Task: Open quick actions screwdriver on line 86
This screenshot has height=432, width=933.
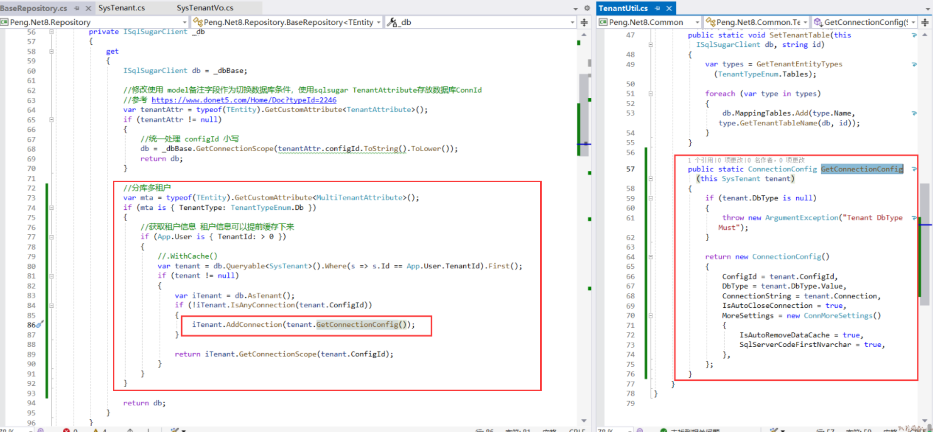Action: click(40, 324)
